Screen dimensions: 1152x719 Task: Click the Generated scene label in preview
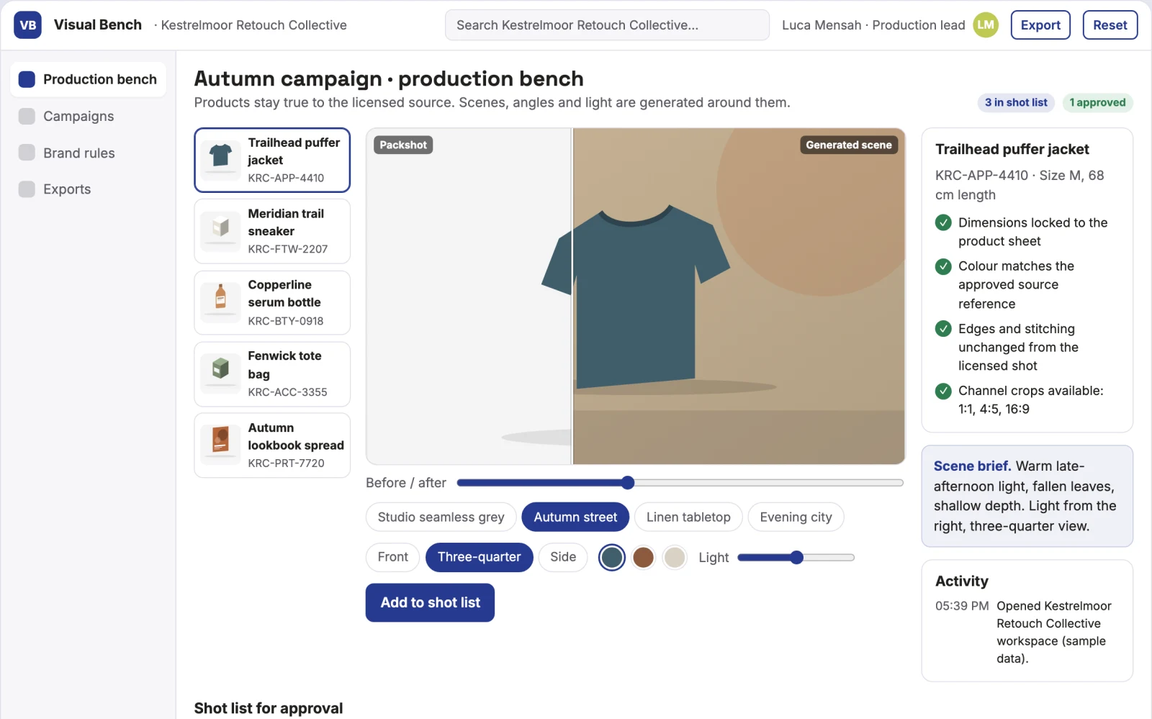pyautogui.click(x=848, y=145)
